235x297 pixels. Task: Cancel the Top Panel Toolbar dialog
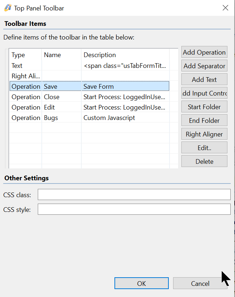[x=200, y=283]
